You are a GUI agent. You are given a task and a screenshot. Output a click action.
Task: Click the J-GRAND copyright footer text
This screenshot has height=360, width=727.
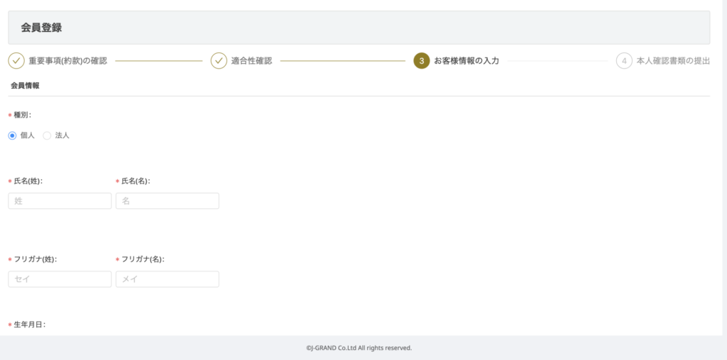pyautogui.click(x=359, y=348)
